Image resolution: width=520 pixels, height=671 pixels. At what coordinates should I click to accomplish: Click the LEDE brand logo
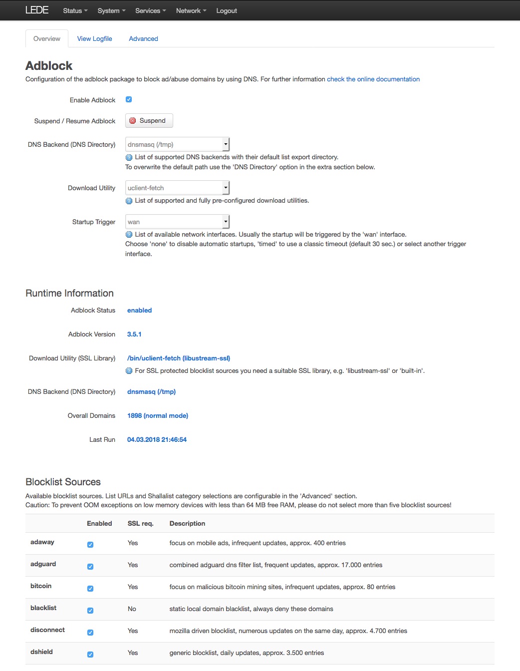tap(37, 10)
